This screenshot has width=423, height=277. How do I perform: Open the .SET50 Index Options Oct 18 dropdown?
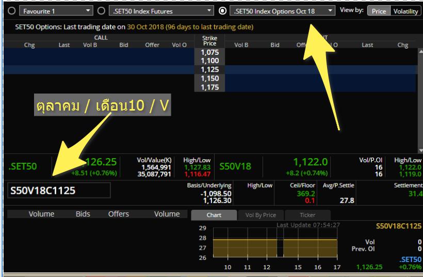pos(283,11)
